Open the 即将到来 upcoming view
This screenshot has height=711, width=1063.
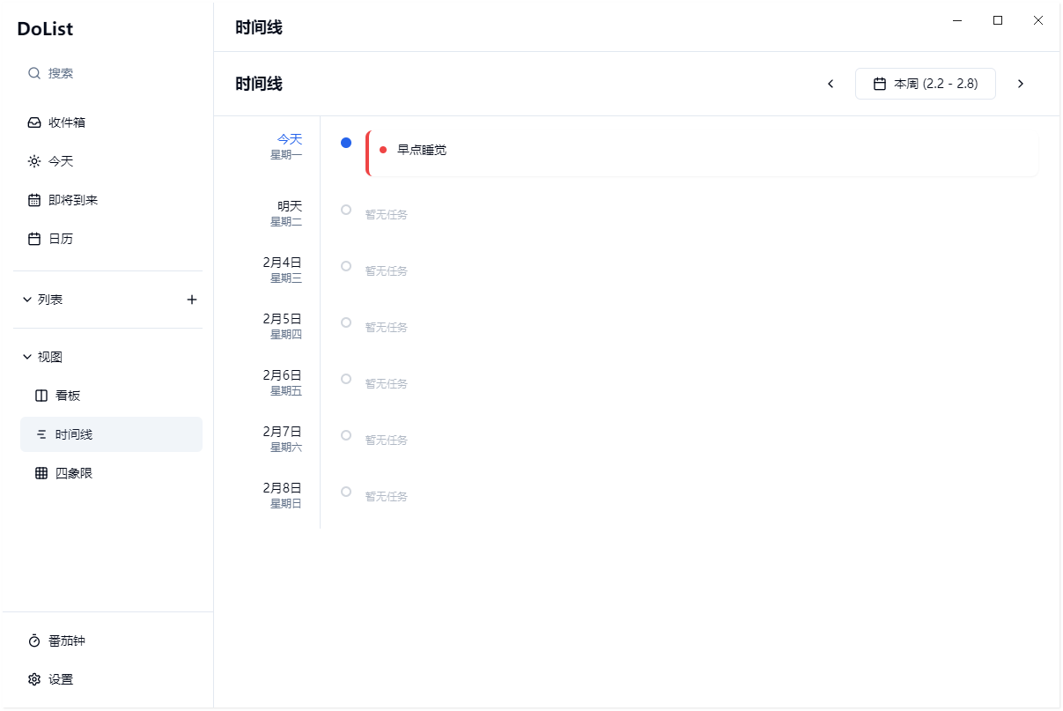pos(70,200)
